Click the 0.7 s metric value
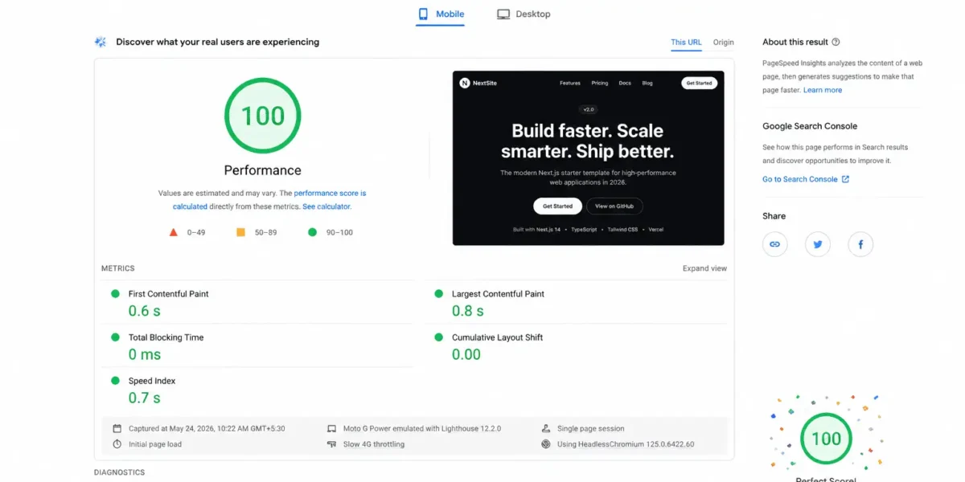Image resolution: width=965 pixels, height=482 pixels. (144, 398)
